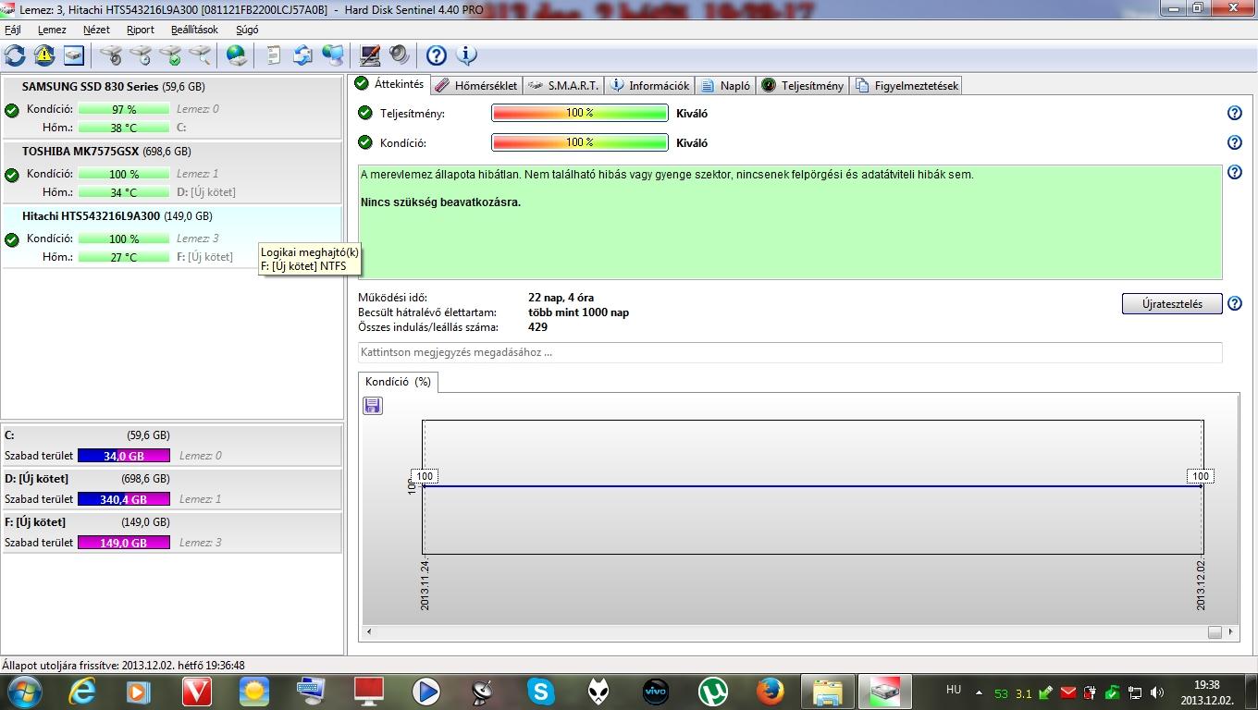Click the Hitachi temperature value 27 °C
Image resolution: width=1258 pixels, height=710 pixels.
pyautogui.click(x=124, y=257)
